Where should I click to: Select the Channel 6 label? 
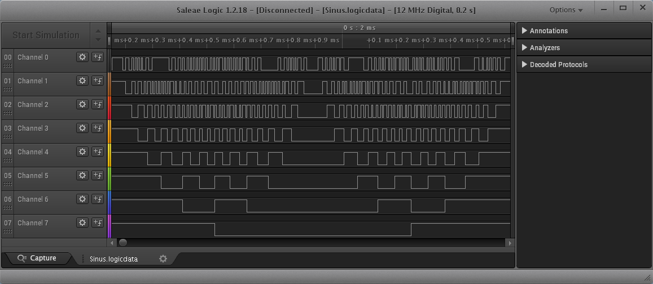point(33,199)
